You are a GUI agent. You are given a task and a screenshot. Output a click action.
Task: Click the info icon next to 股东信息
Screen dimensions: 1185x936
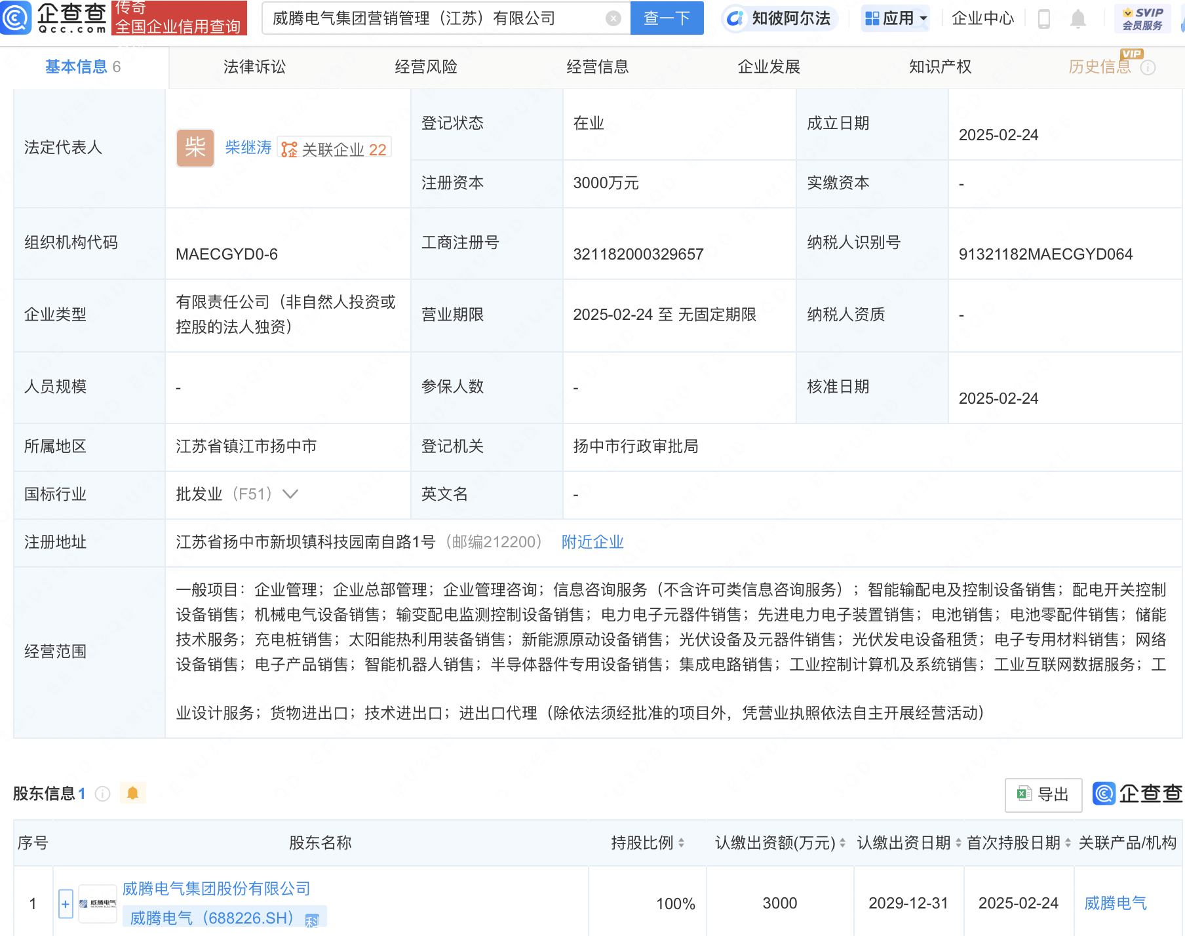pos(103,794)
